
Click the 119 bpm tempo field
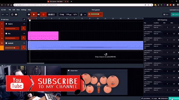point(69,14)
